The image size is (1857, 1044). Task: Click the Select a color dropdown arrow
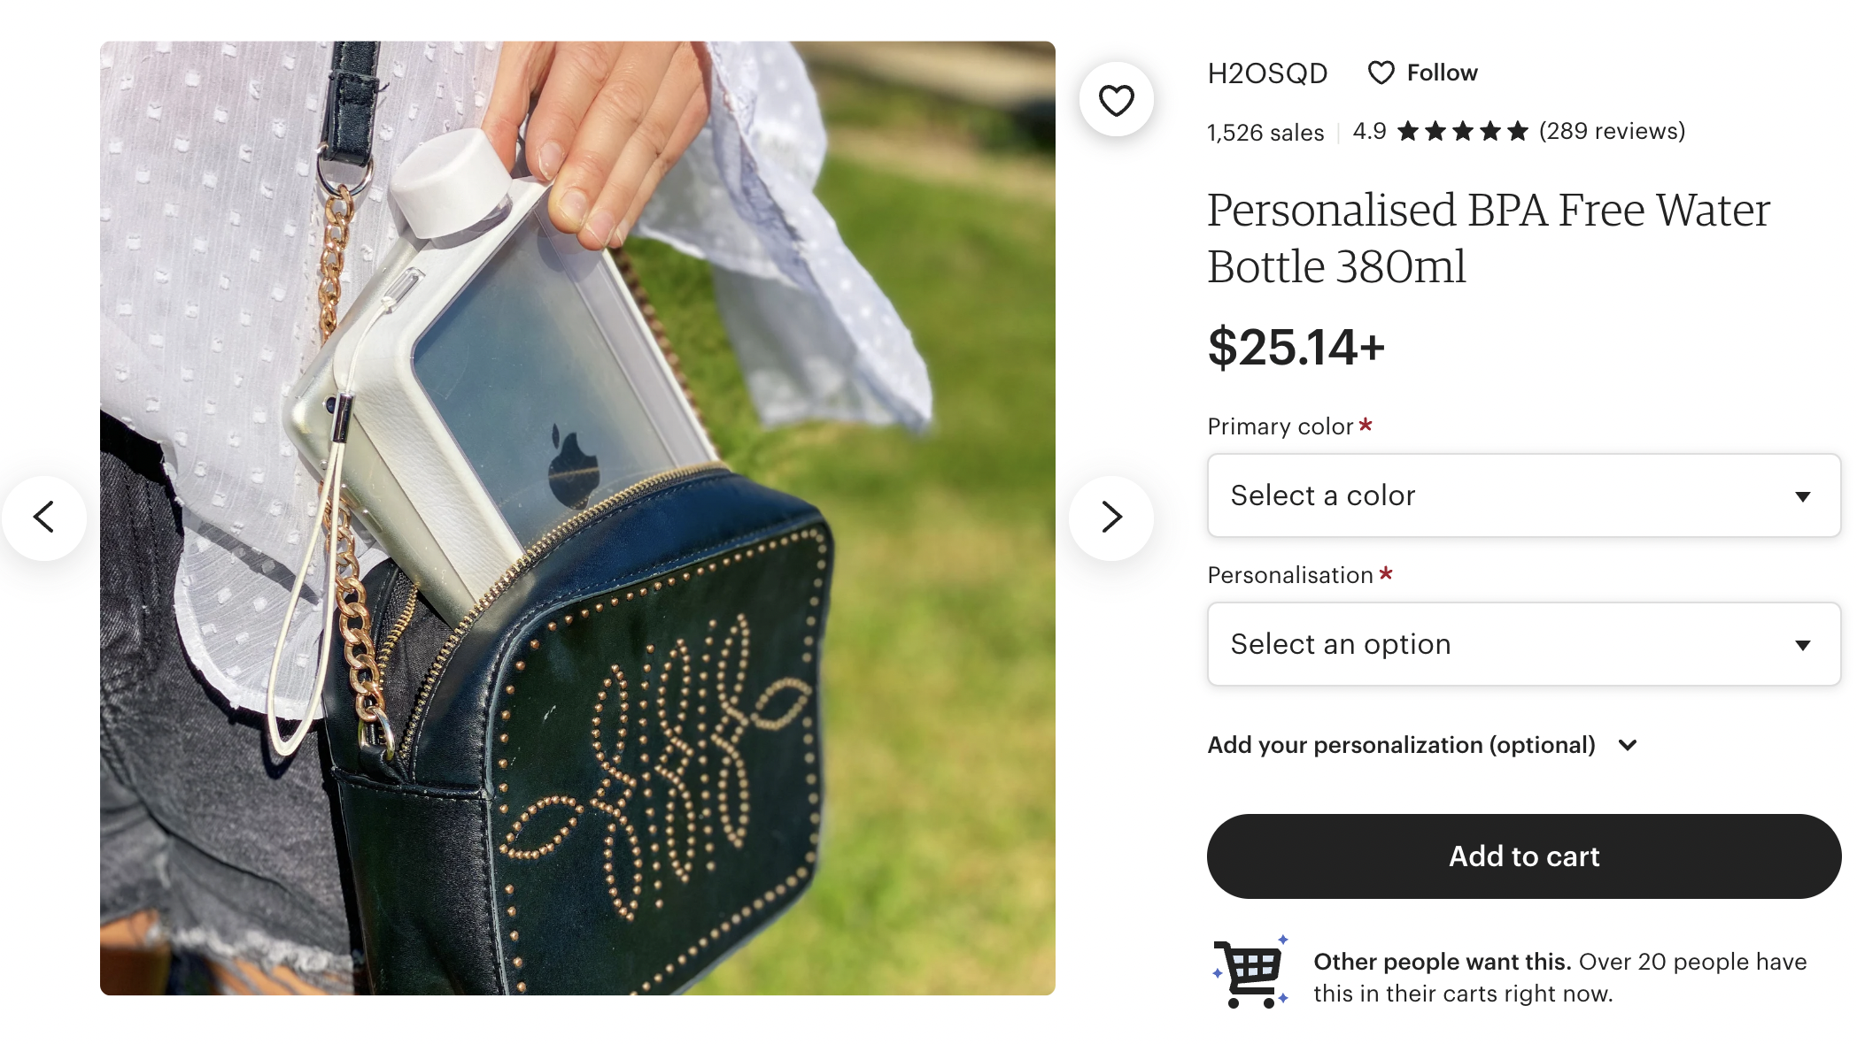pyautogui.click(x=1802, y=496)
